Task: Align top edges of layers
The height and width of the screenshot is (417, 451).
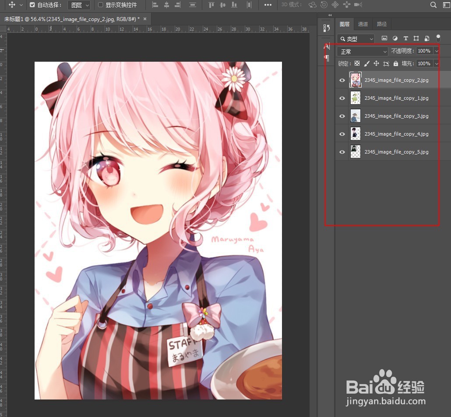Action: point(211,5)
